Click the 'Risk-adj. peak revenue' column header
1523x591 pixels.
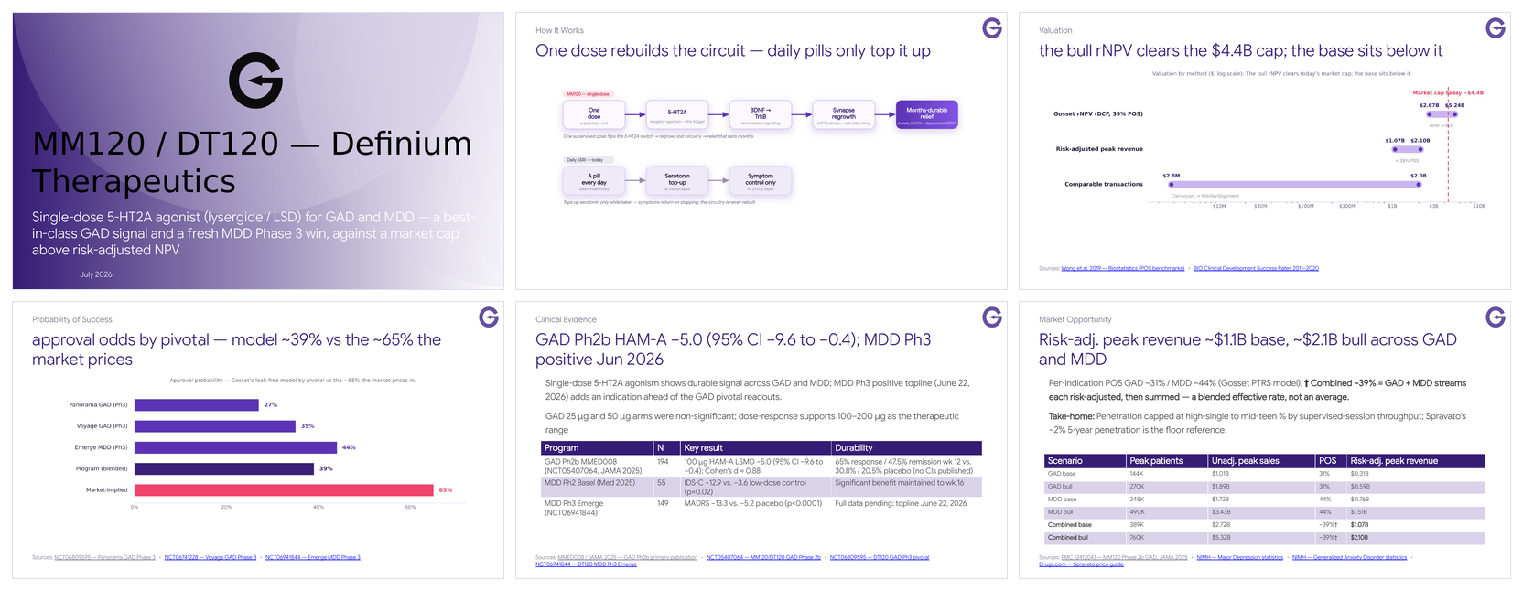click(x=1416, y=461)
